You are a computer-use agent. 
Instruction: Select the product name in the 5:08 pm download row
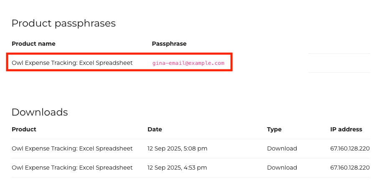(72, 148)
